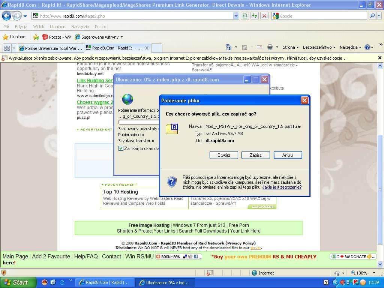
Task: Close the Rapid8.Com tab
Action: [147, 48]
